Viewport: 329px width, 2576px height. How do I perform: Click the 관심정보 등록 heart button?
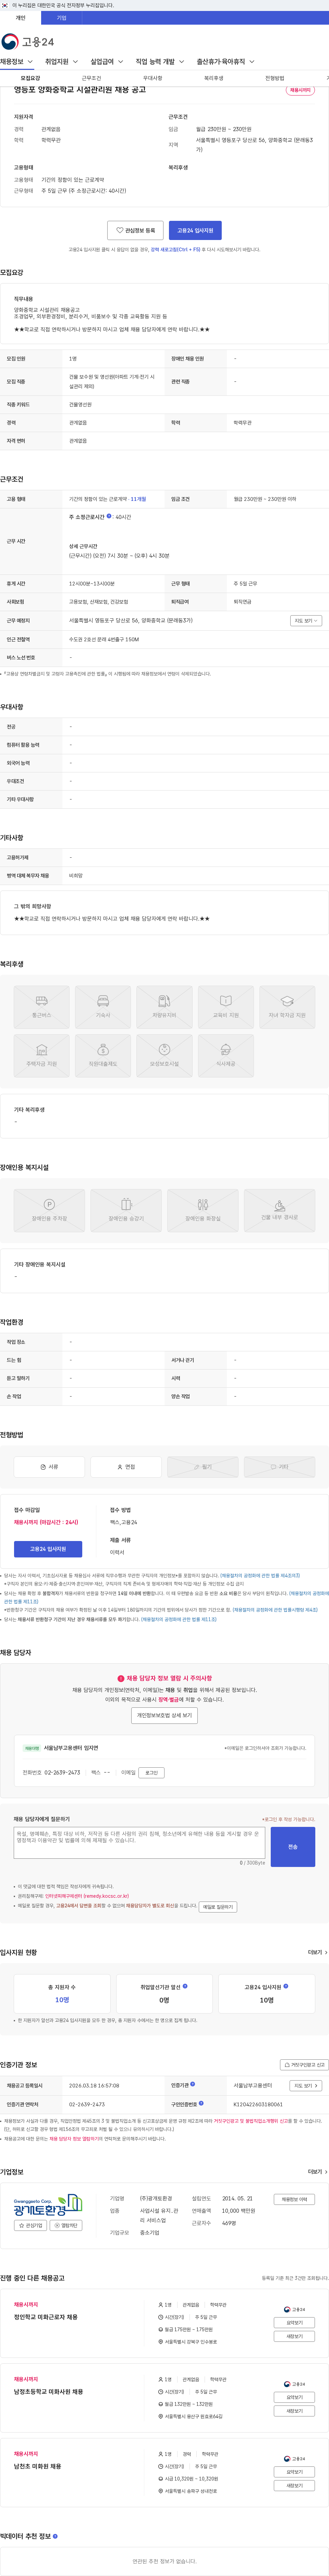[x=135, y=230]
